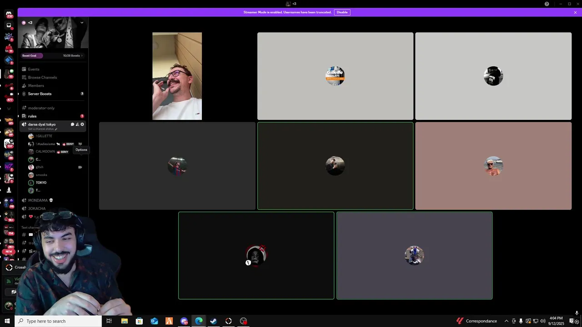
Task: Disable Streamer Mode in the purple banner
Action: [342, 12]
